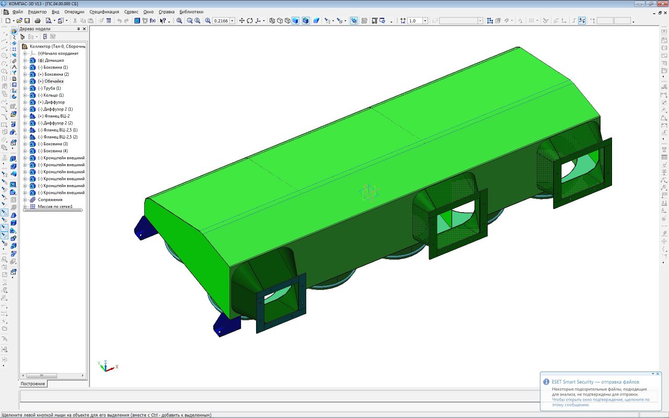The height and width of the screenshot is (418, 669).
Task: Switch to the Построение tab
Action: point(33,384)
